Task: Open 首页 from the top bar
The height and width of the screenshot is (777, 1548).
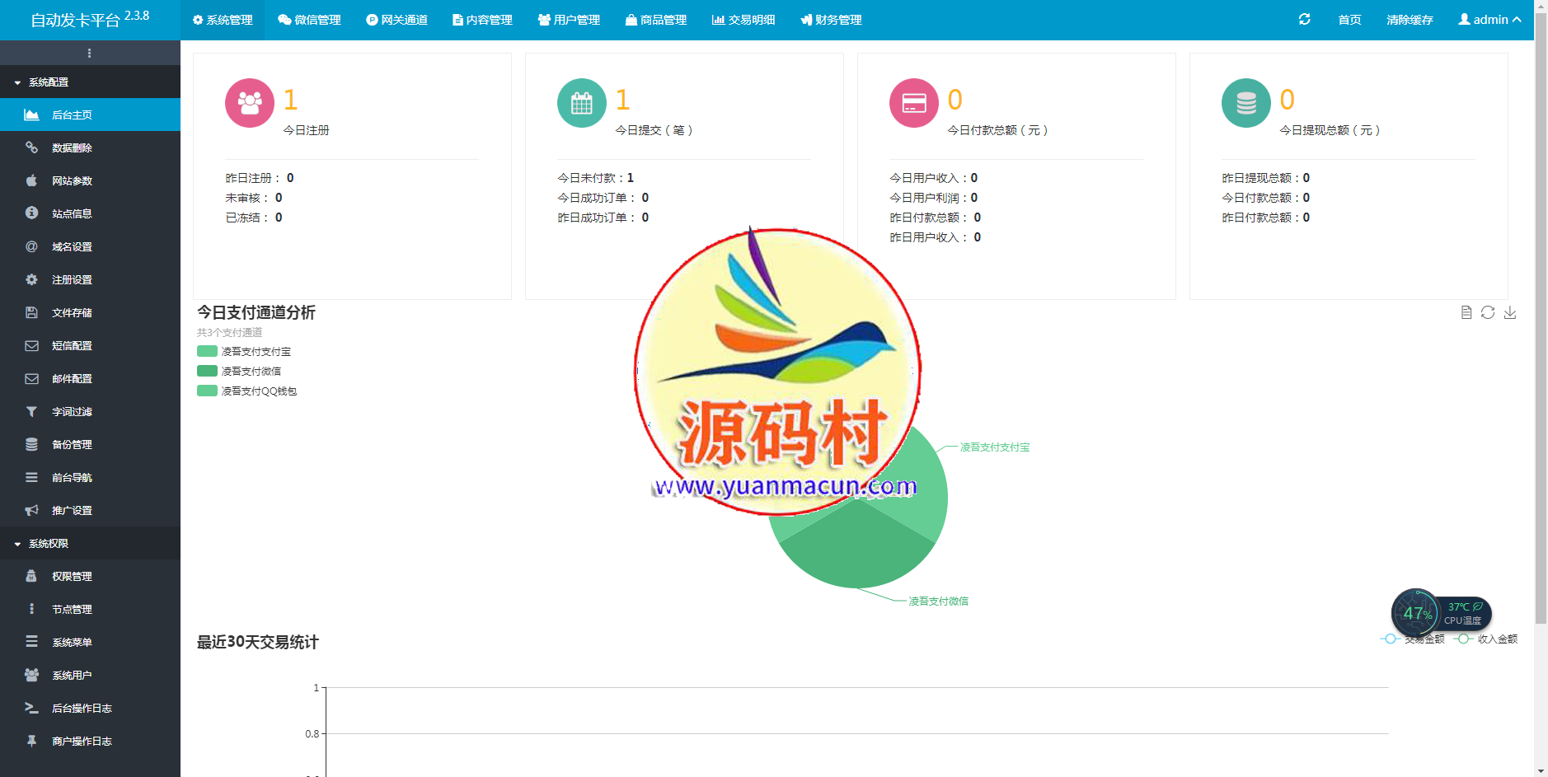Action: point(1349,19)
